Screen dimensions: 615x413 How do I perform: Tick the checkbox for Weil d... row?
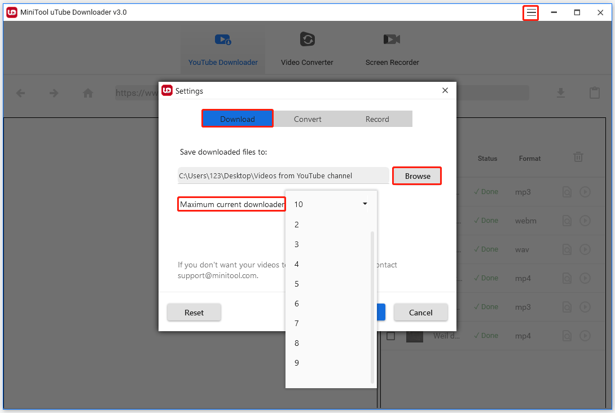390,336
